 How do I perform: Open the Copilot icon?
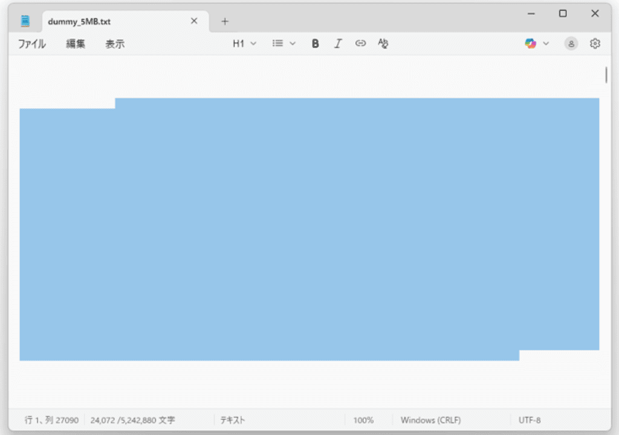pyautogui.click(x=531, y=44)
